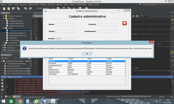Screen dimensions: 174x104
Task: Switch to the Saída tab
Action: click(x=17, y=97)
